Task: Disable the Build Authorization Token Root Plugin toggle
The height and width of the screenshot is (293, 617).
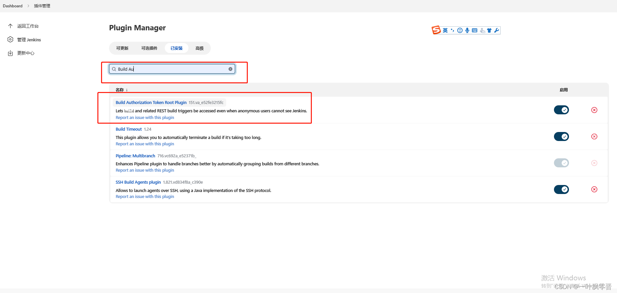Action: pyautogui.click(x=561, y=110)
